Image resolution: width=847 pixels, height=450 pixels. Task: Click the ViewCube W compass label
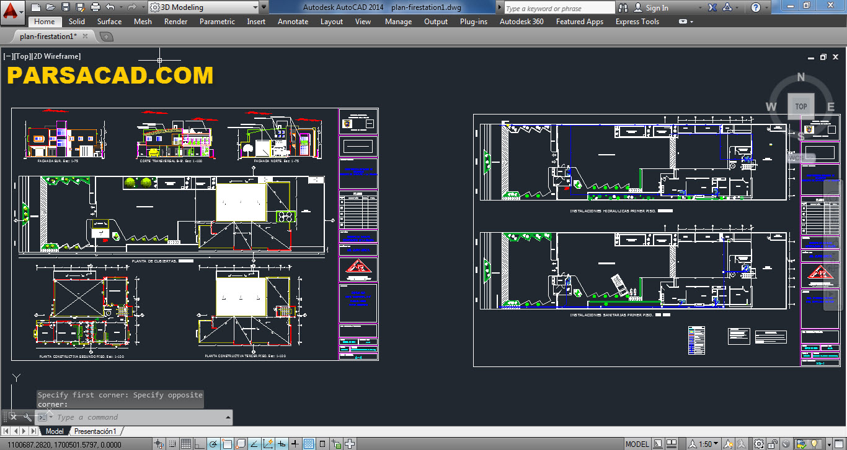click(771, 106)
